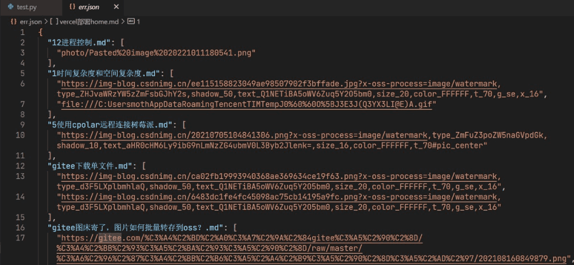This screenshot has width=574, height=265.
Task: Click line number 12 in gutter
Action: pos(21,166)
